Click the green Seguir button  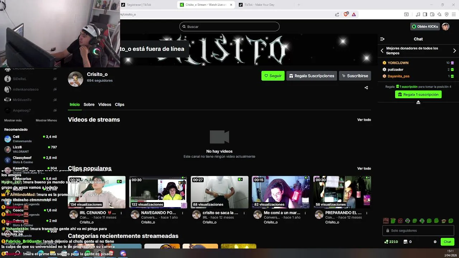point(273,76)
